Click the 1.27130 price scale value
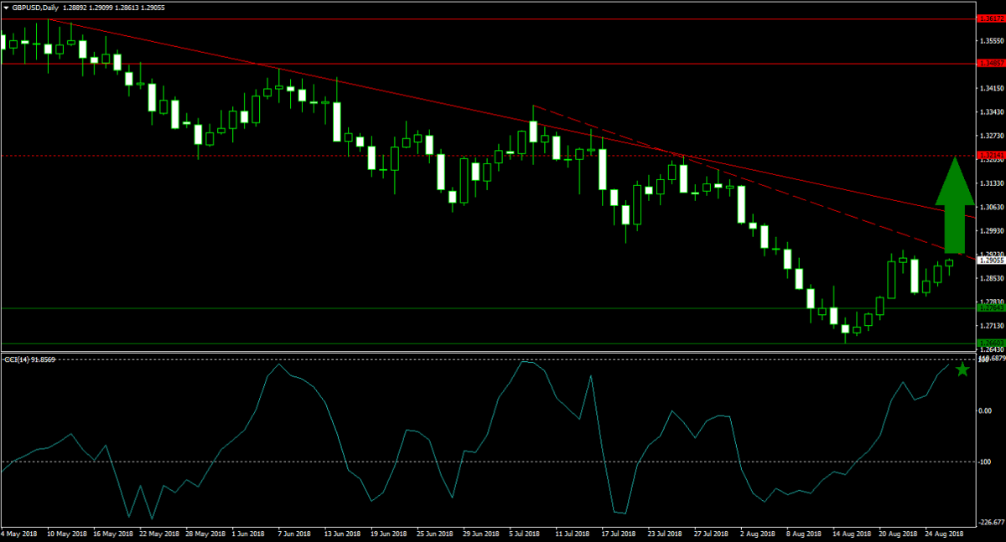The height and width of the screenshot is (542, 1006). click(991, 326)
